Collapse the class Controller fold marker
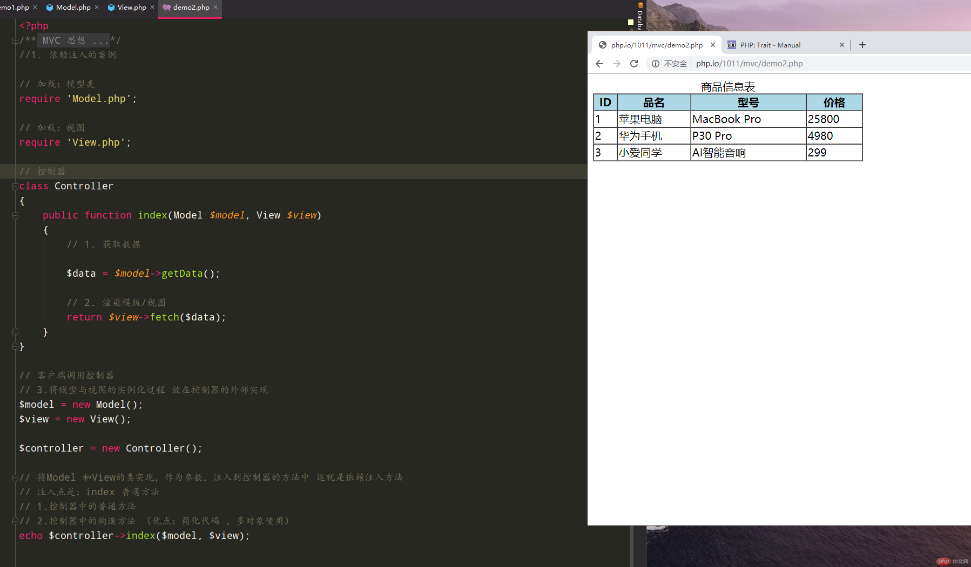Image resolution: width=971 pixels, height=567 pixels. point(15,186)
